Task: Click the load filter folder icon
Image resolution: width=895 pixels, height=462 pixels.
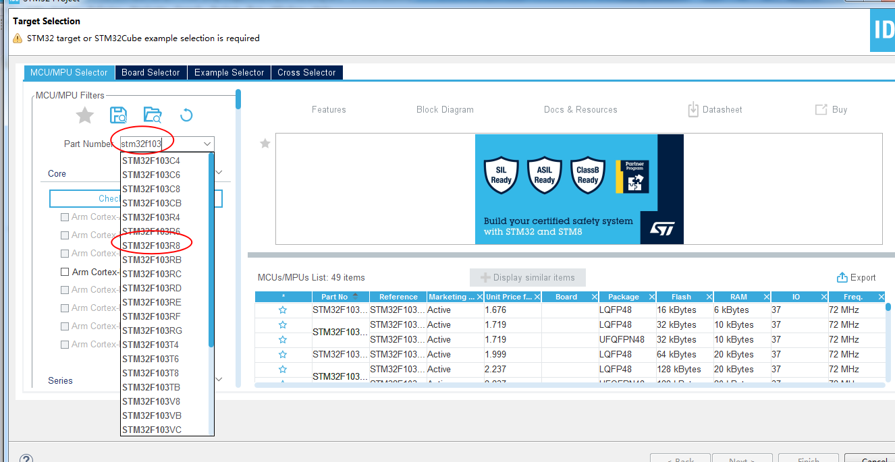Action: (x=153, y=115)
